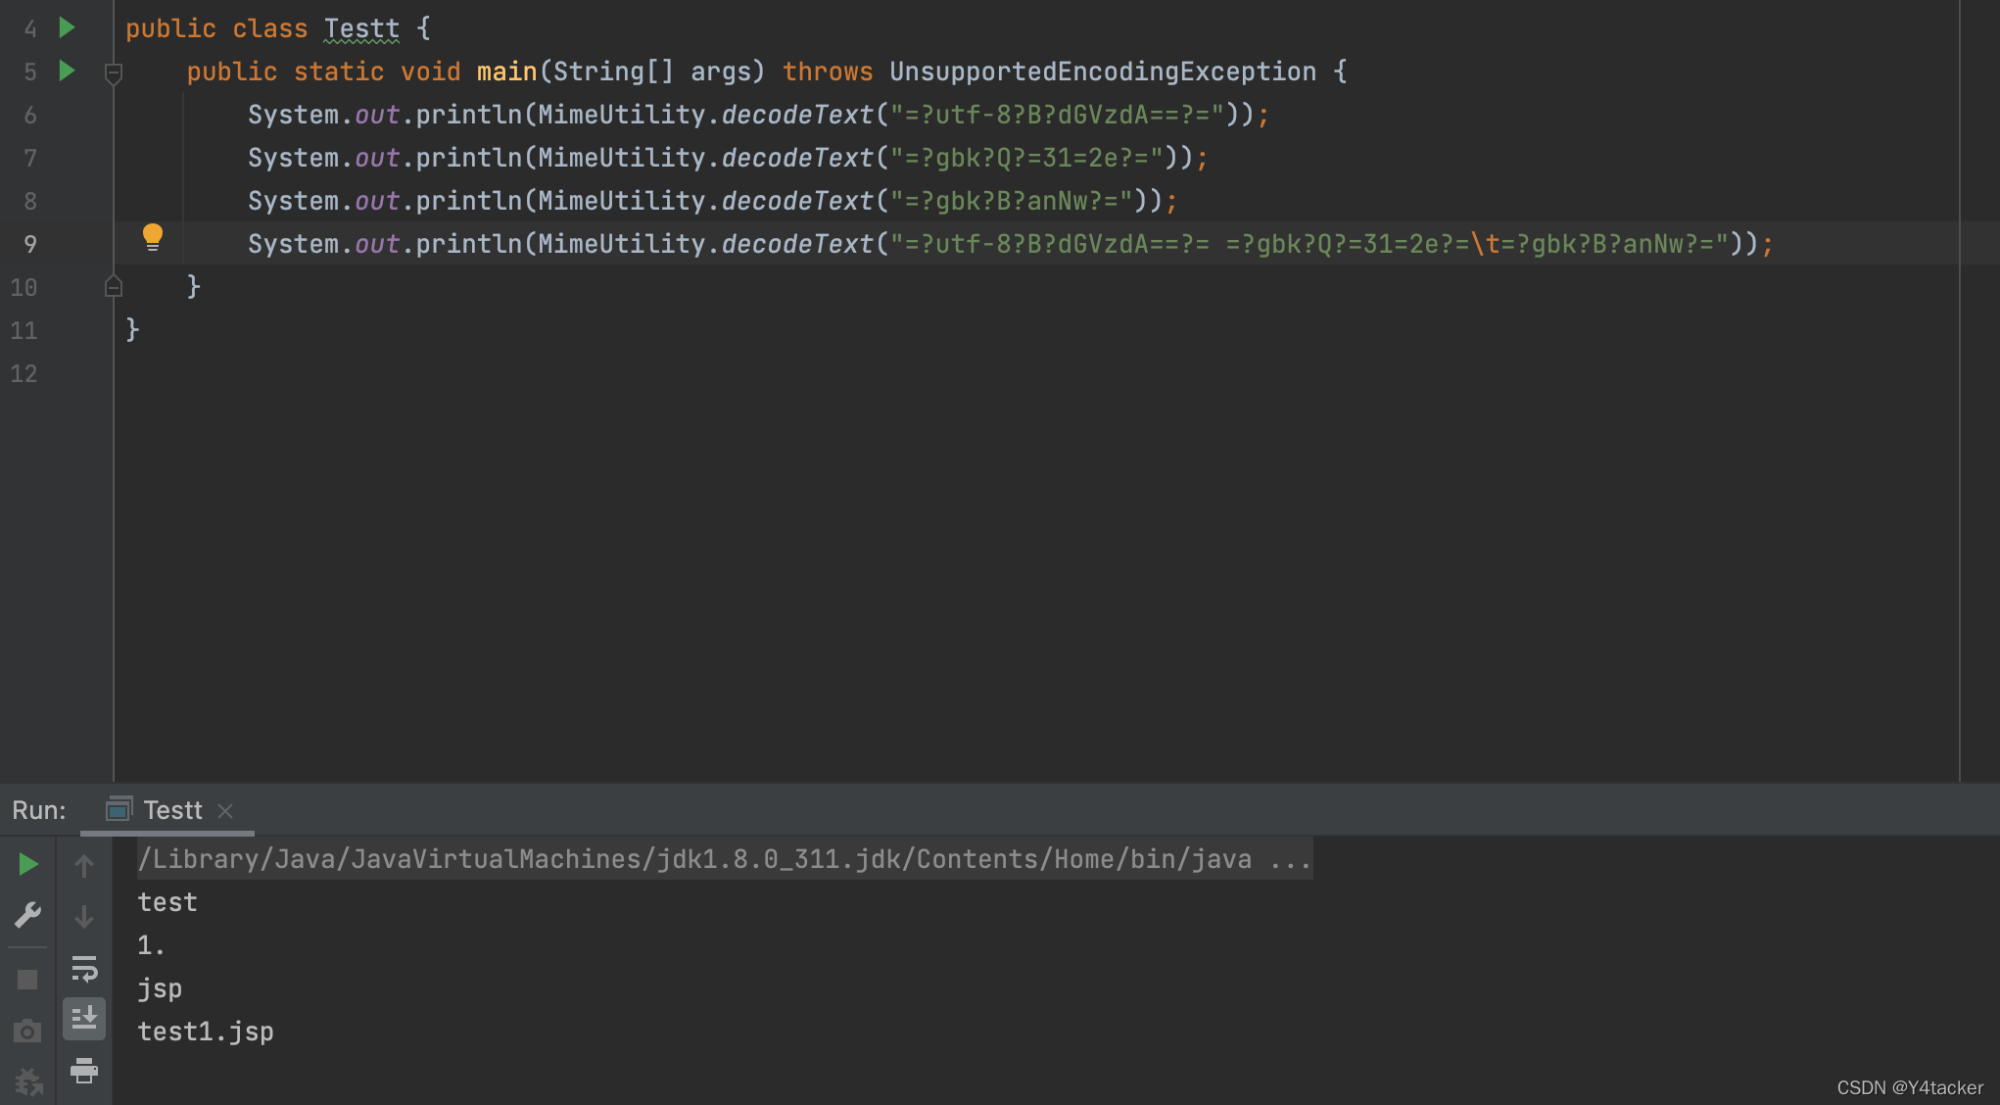Toggle scroll to end of console
Image resolution: width=2000 pixels, height=1105 pixels.
[x=84, y=1019]
